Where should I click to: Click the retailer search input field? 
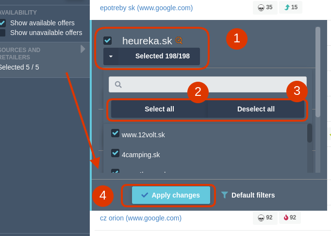[x=208, y=85]
